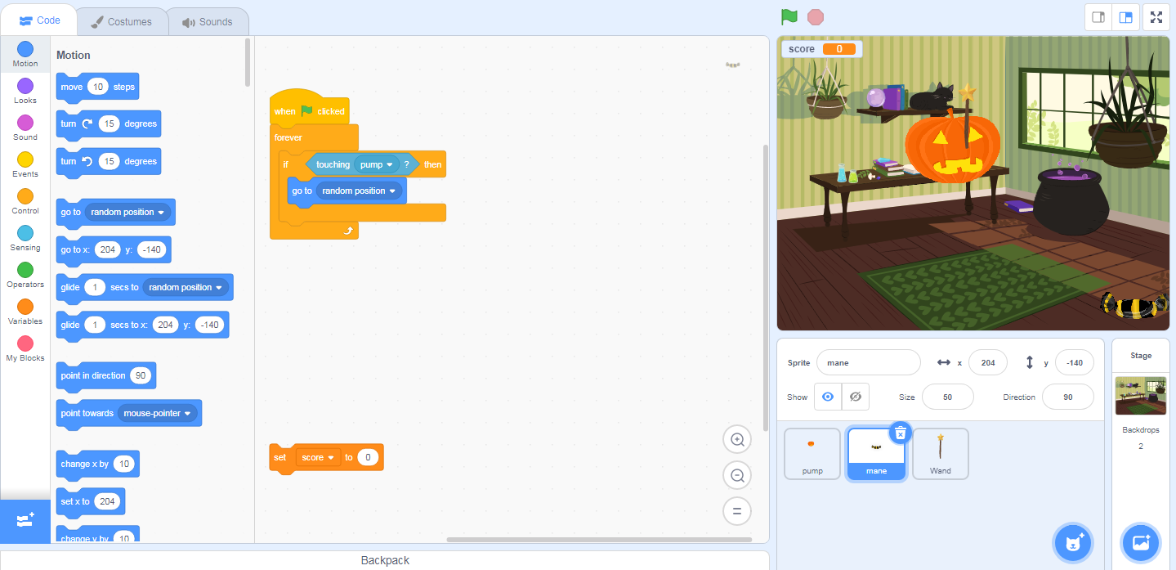Open random position dropdown in script
This screenshot has height=570, width=1176.
360,191
